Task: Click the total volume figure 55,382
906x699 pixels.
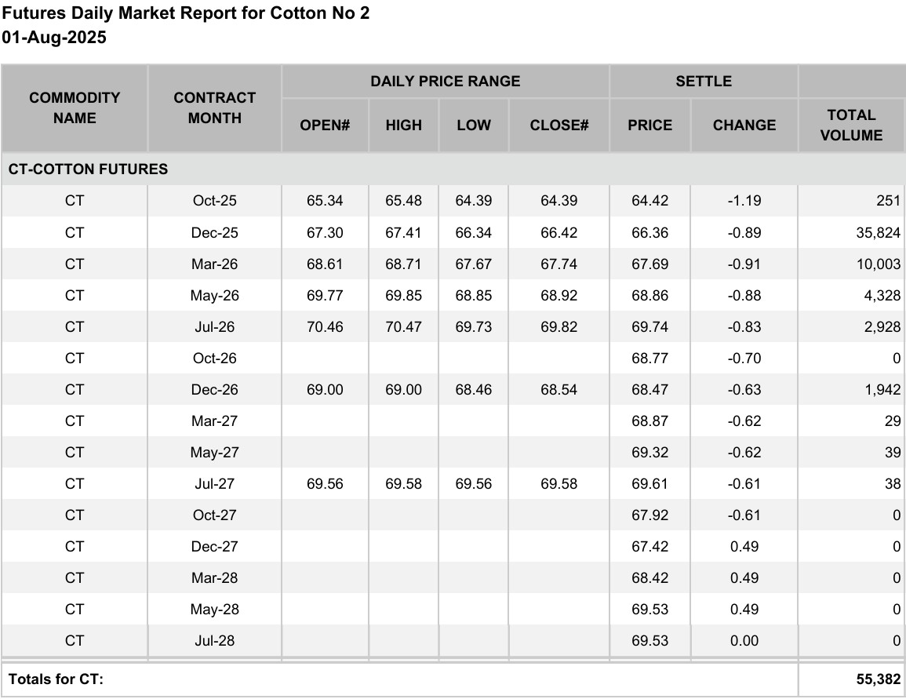Action: pyautogui.click(x=879, y=679)
